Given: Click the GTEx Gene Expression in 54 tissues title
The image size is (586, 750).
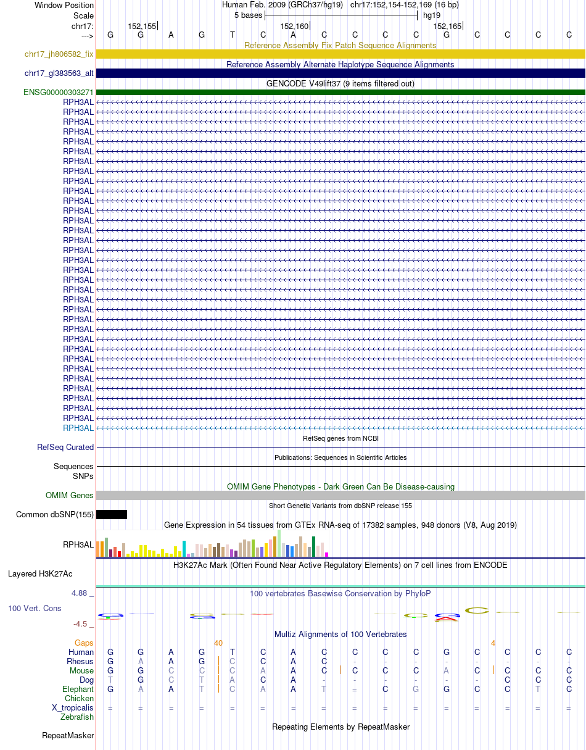Looking at the screenshot, I should coord(340,525).
